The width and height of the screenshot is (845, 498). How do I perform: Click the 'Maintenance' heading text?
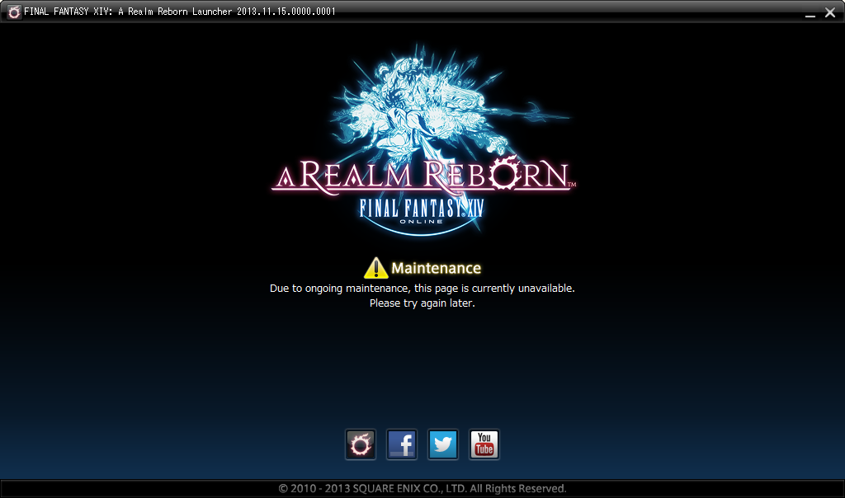tap(436, 268)
